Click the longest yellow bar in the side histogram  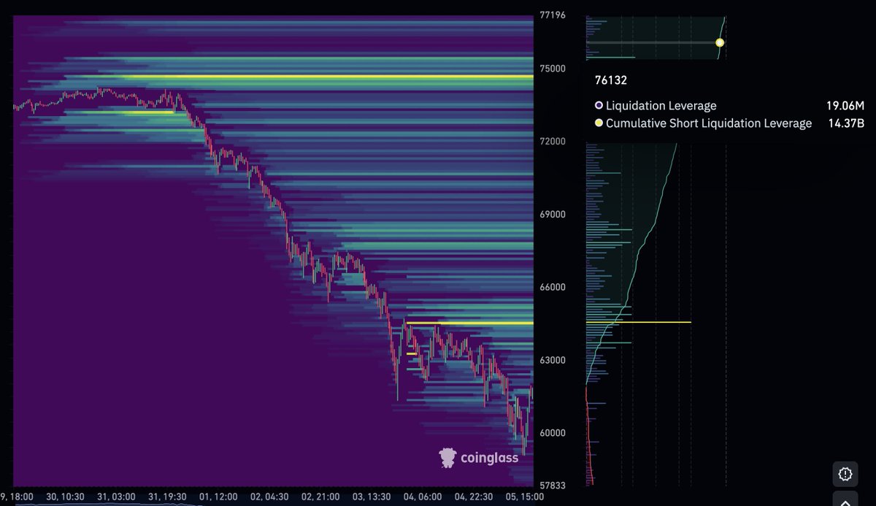[x=638, y=322]
